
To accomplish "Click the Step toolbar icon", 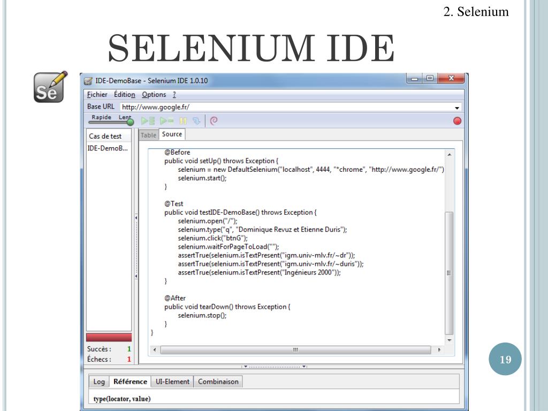I will pyautogui.click(x=196, y=121).
